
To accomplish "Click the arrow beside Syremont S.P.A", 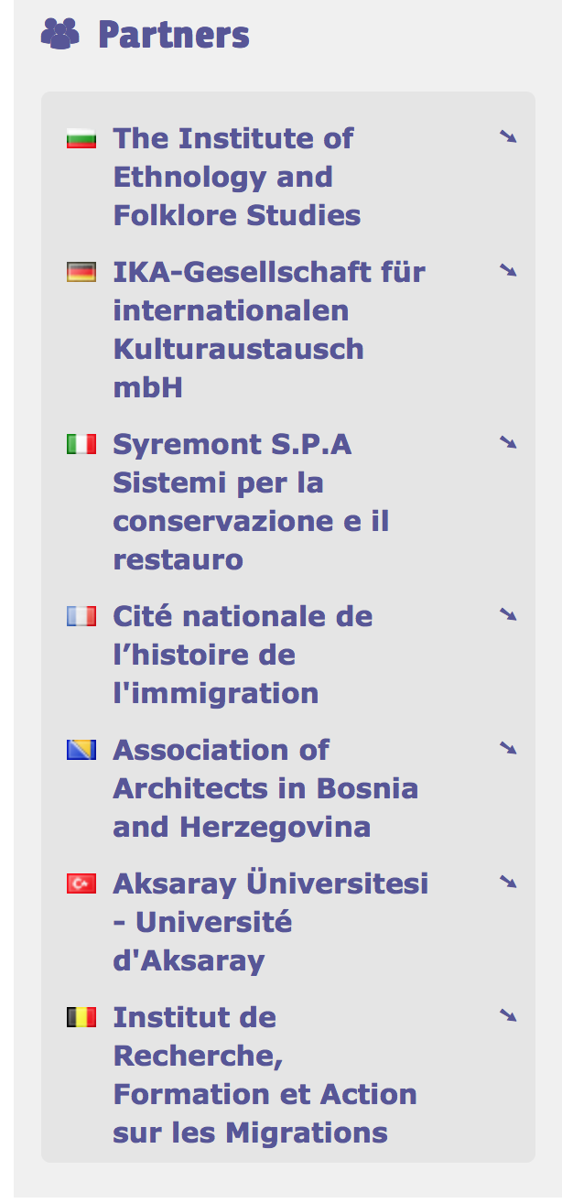I will tap(508, 443).
